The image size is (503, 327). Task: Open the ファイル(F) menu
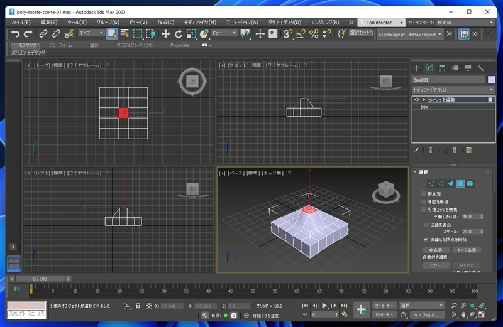(x=20, y=23)
